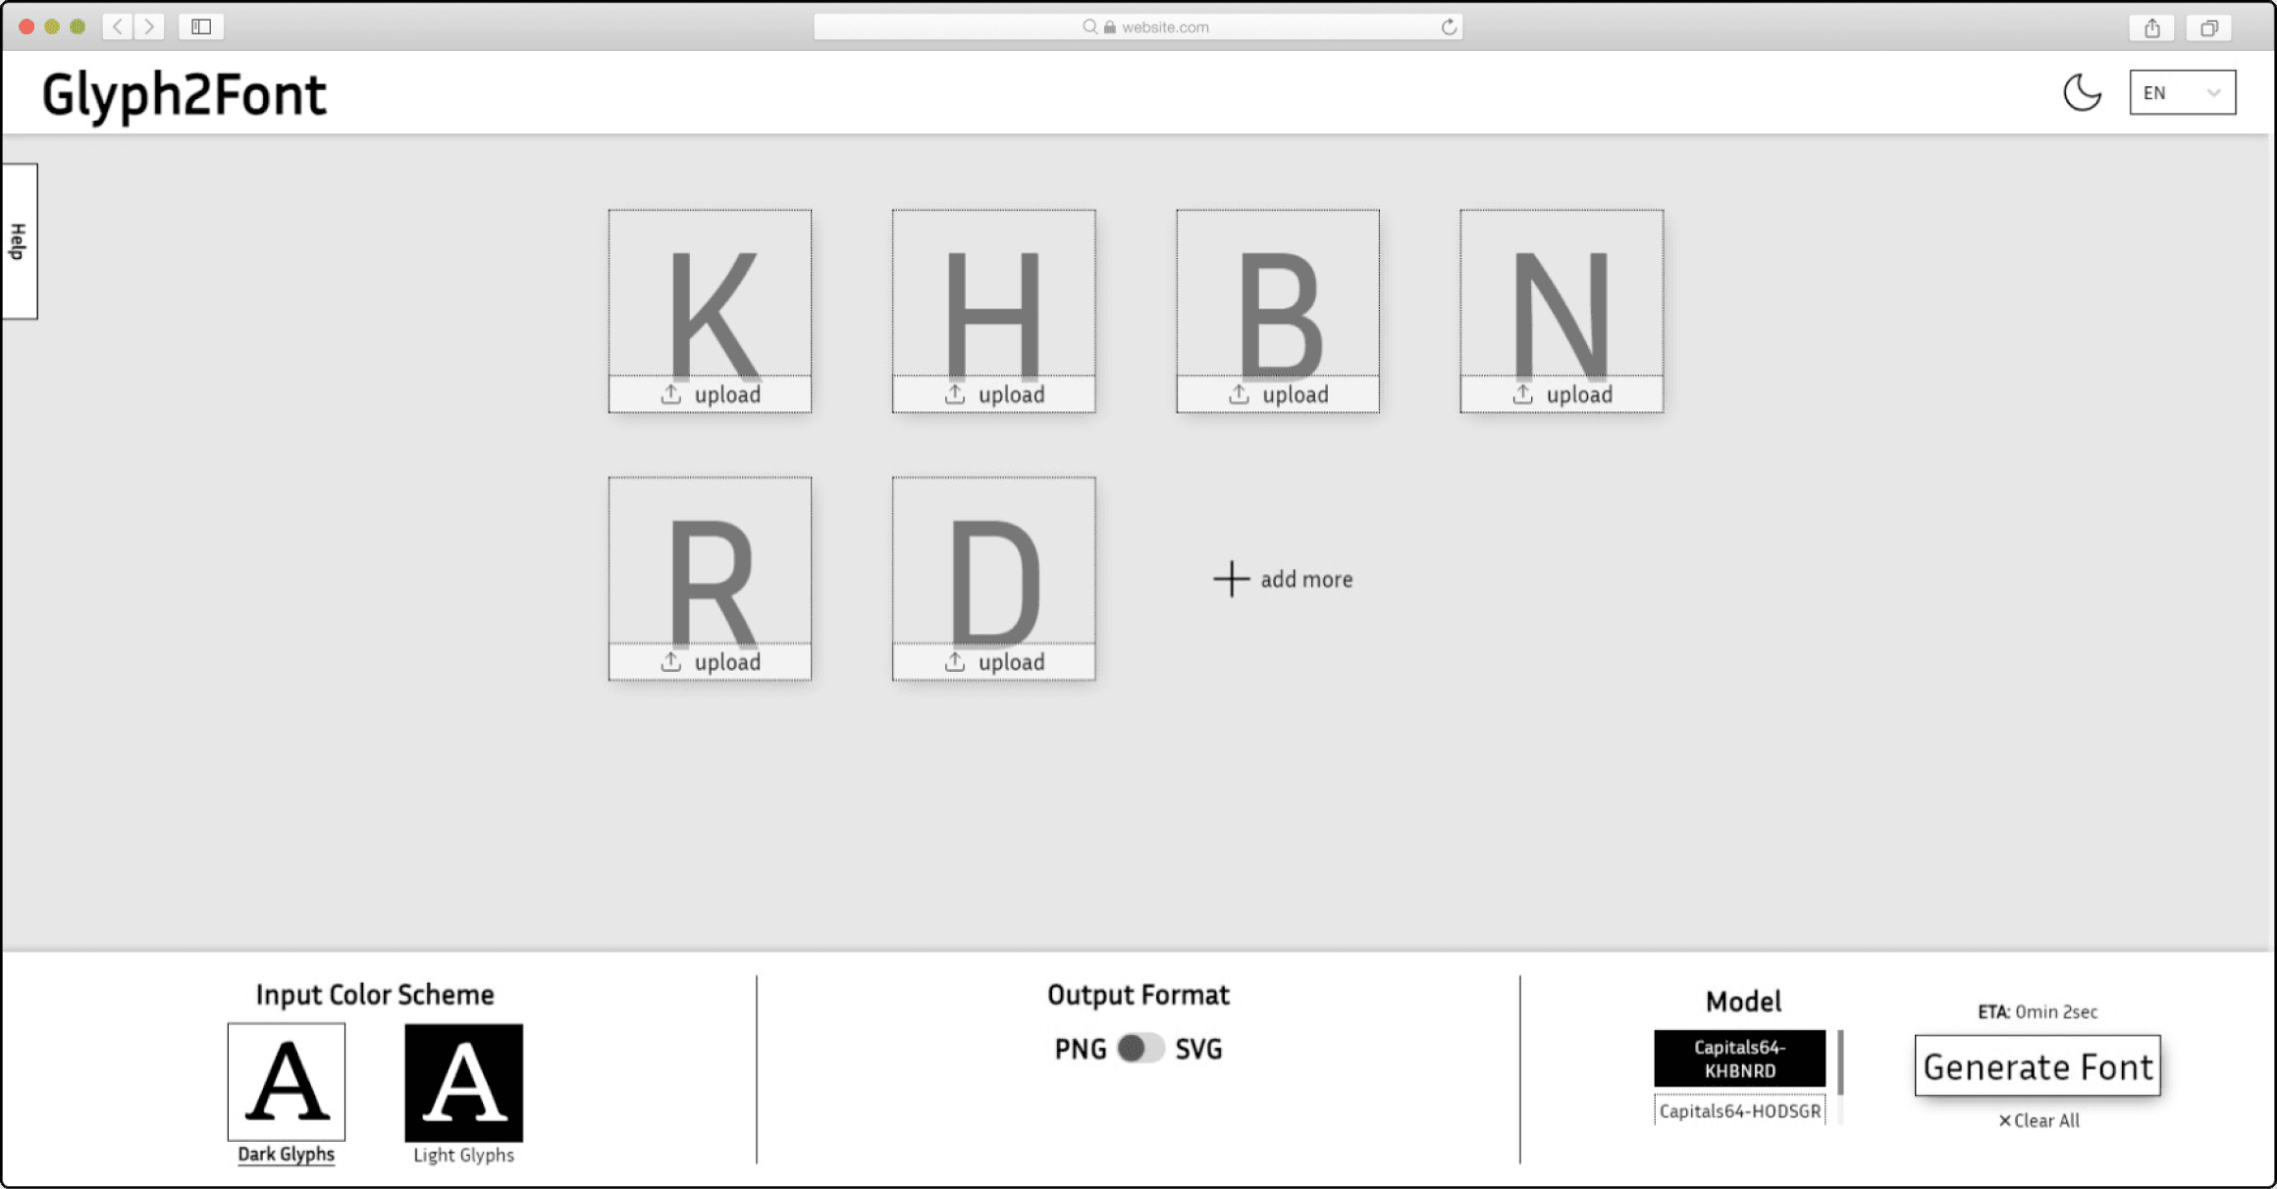
Task: Toggle PNG to SVG output format
Action: point(1138,1049)
